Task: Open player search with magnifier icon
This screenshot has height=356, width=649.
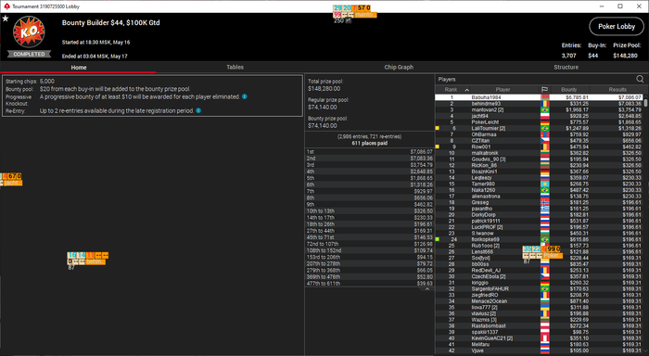Action: point(640,79)
